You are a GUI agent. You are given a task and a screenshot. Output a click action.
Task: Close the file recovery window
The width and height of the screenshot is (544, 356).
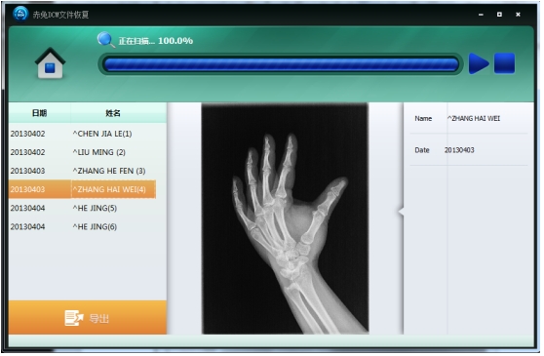pos(518,15)
